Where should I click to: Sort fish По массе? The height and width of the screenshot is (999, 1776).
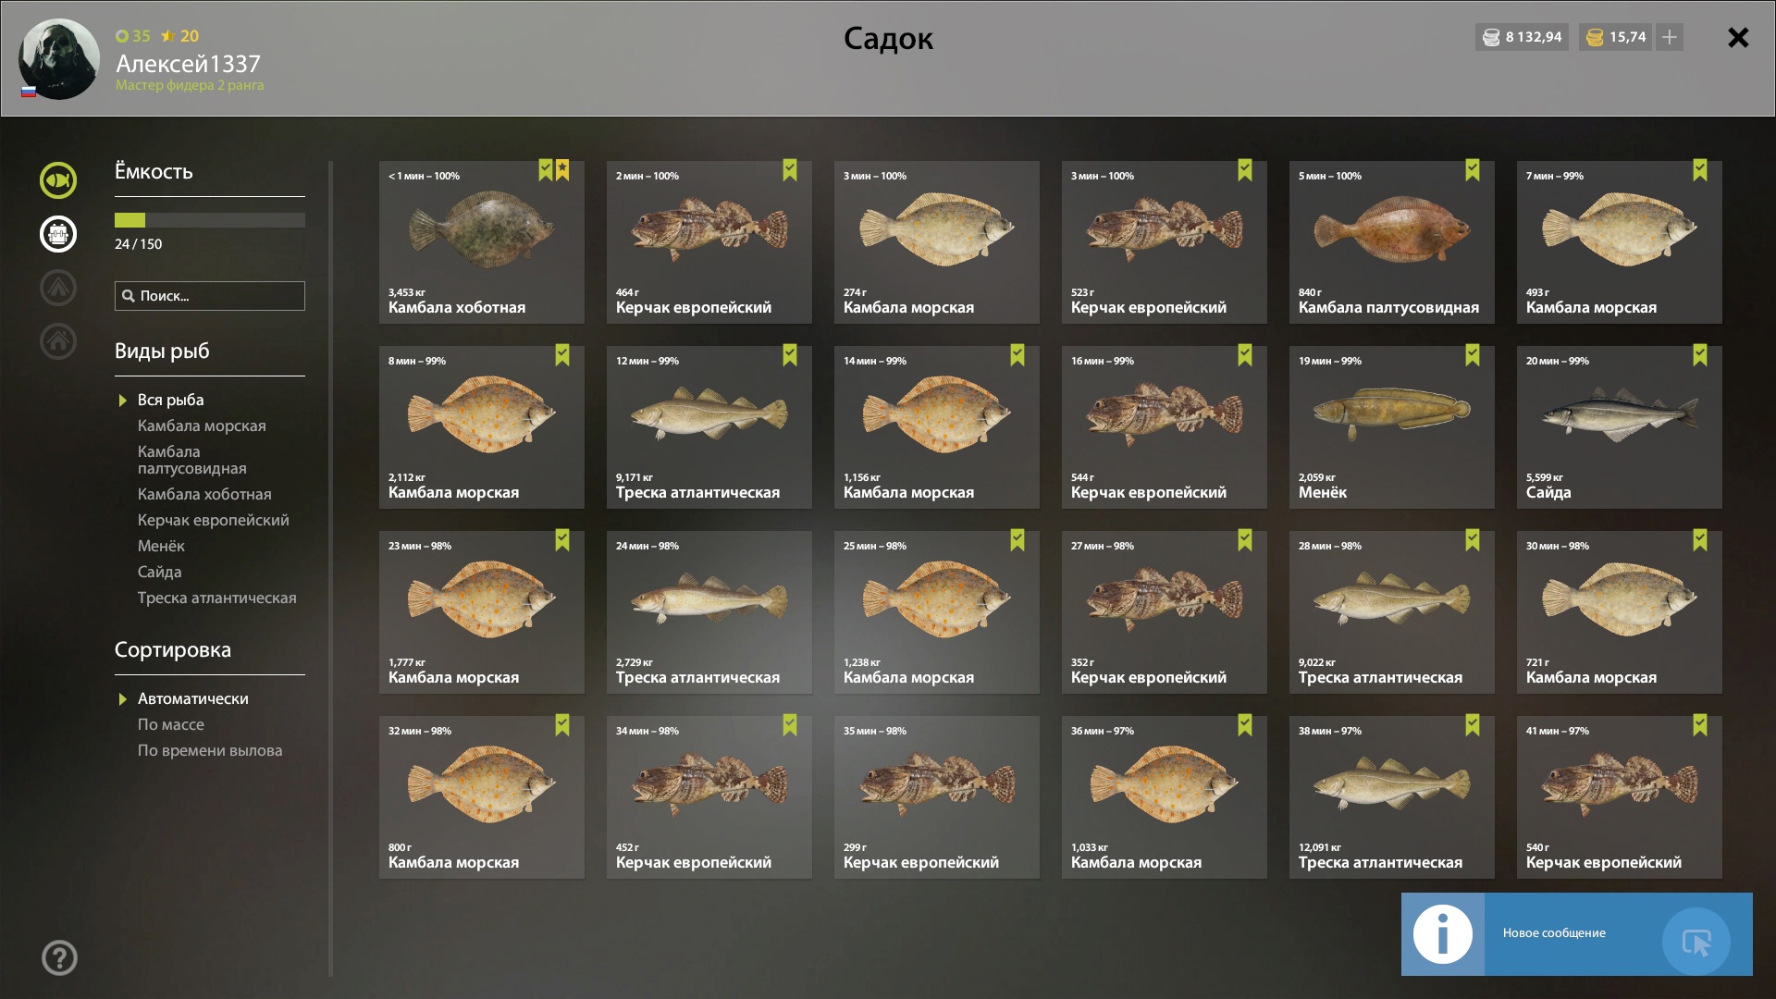click(x=171, y=725)
